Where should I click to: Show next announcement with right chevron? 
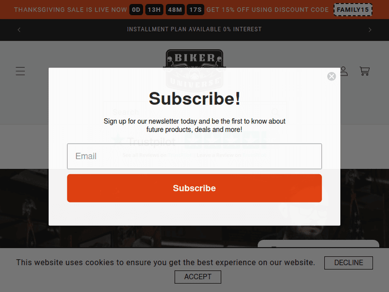click(x=370, y=30)
